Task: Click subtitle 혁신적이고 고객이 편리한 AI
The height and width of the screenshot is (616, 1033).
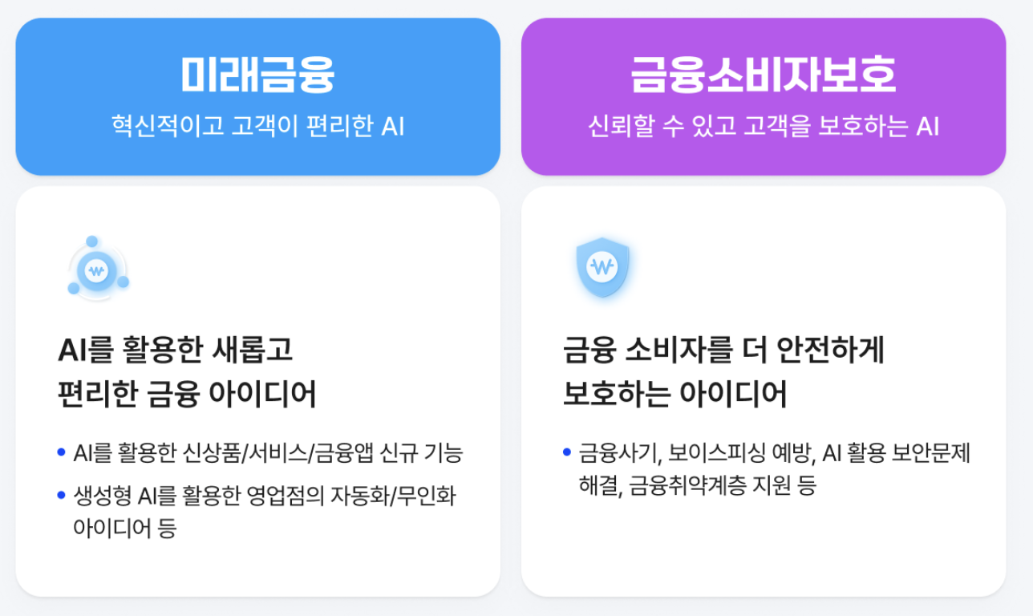Action: pos(257,127)
